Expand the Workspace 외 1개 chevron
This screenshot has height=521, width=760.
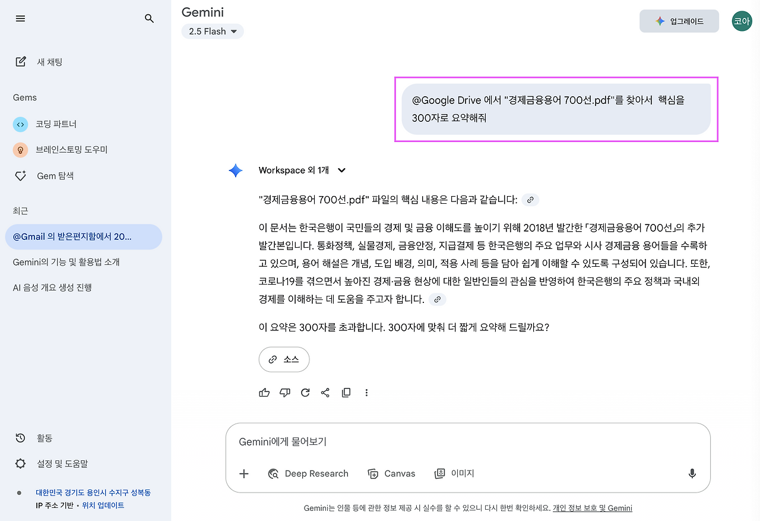coord(341,170)
